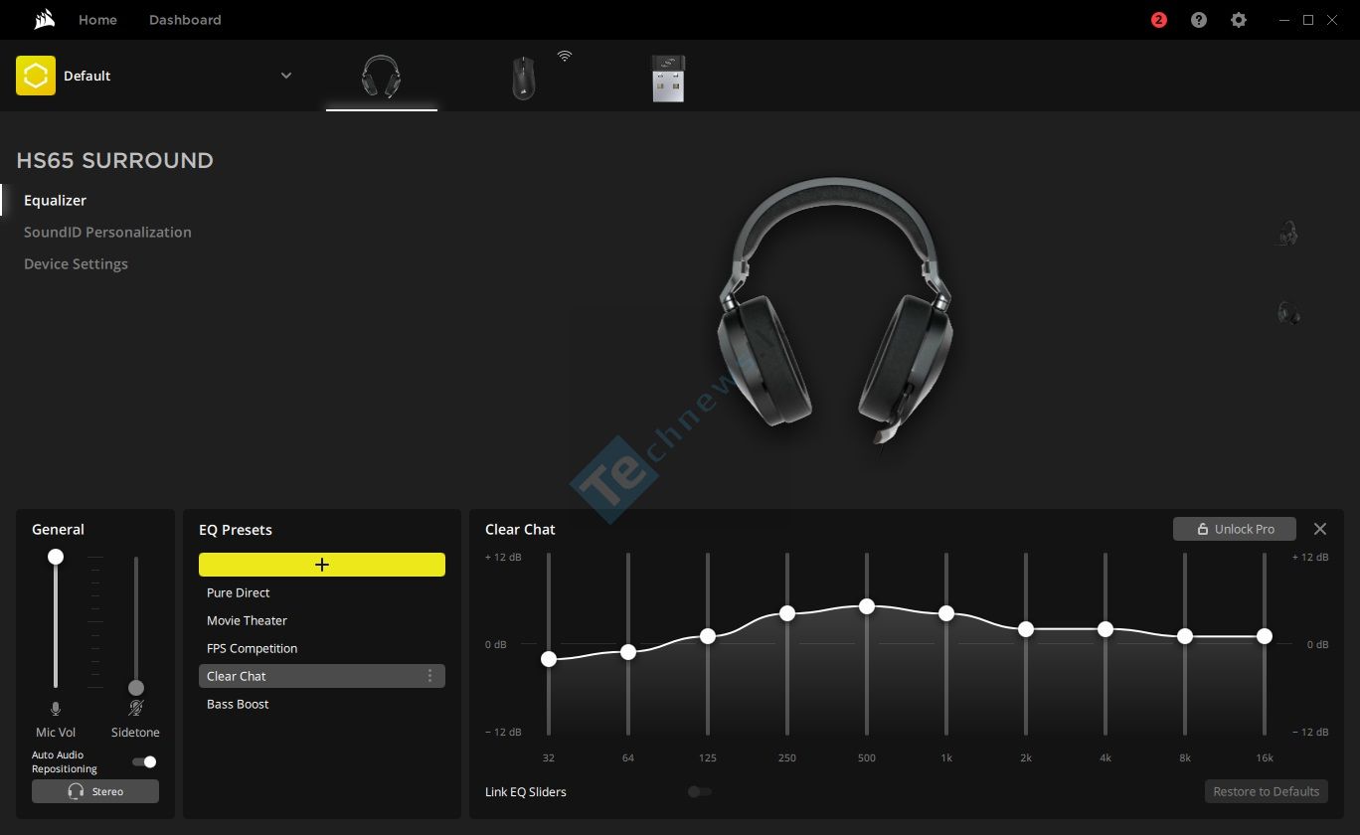This screenshot has height=835, width=1360.
Task: Open the settings gear icon
Action: tap(1239, 20)
